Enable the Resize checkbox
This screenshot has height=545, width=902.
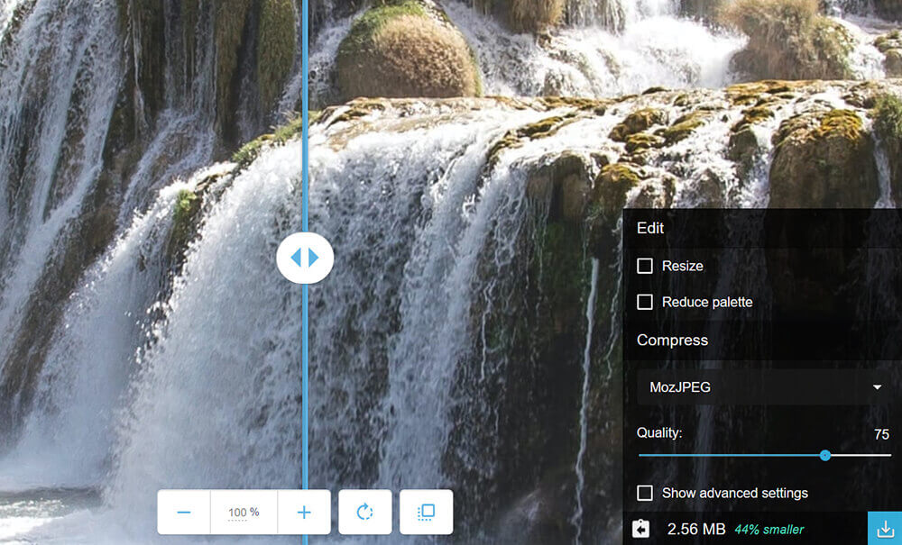click(x=645, y=266)
